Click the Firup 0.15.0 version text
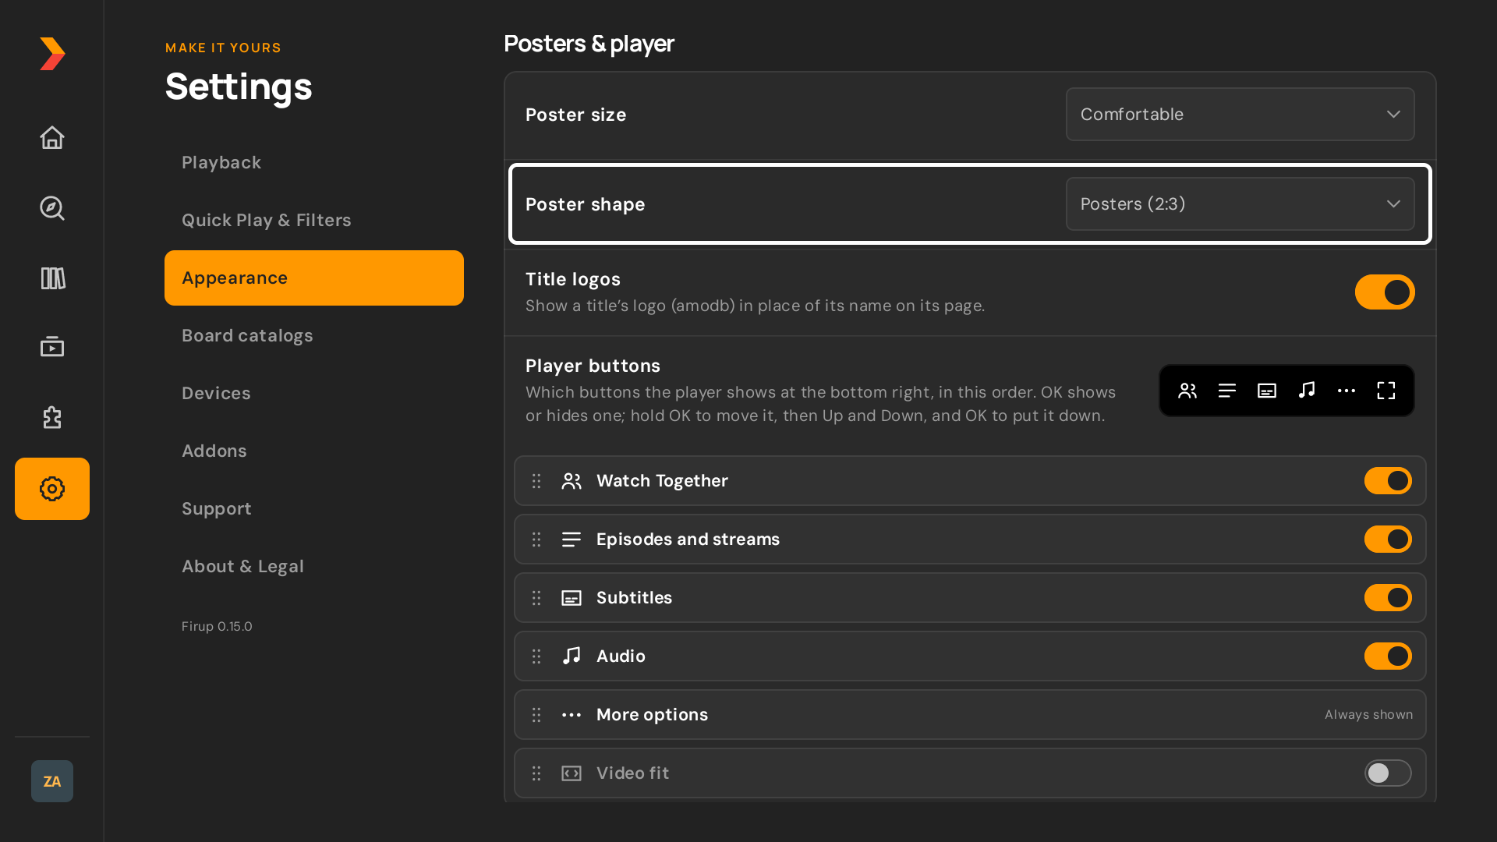The width and height of the screenshot is (1497, 842). [x=217, y=627]
